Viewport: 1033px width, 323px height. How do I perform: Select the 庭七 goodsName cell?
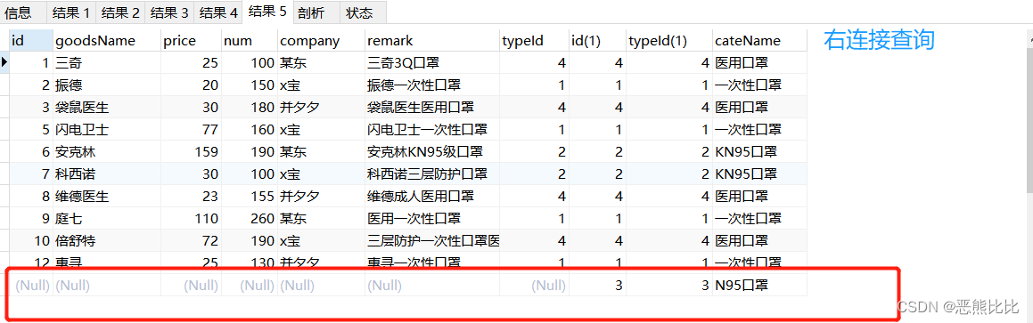point(107,218)
